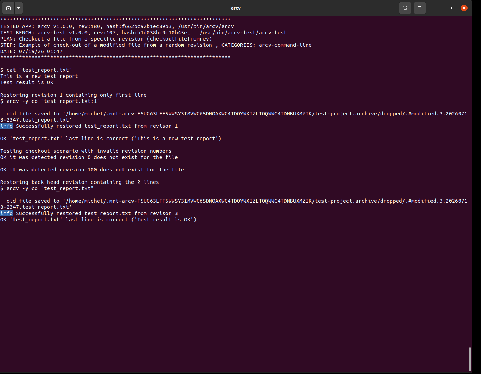Click the terminal vertical scrollbar thumb
This screenshot has width=481, height=374.
tap(470, 359)
